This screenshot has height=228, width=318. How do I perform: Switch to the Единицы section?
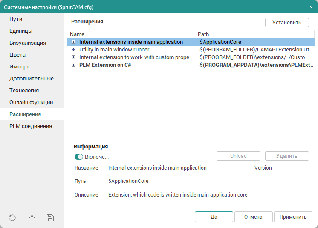pyautogui.click(x=21, y=31)
